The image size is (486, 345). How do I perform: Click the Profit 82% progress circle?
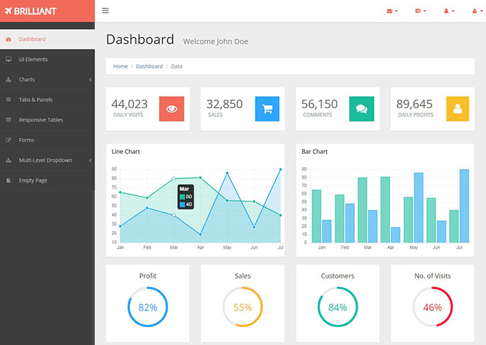147,307
